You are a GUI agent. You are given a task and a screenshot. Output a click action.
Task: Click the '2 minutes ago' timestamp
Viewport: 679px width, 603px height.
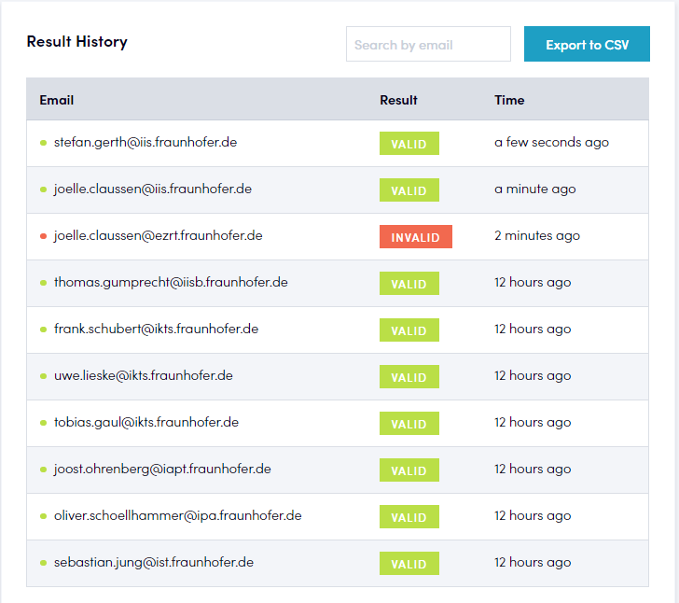coord(536,235)
